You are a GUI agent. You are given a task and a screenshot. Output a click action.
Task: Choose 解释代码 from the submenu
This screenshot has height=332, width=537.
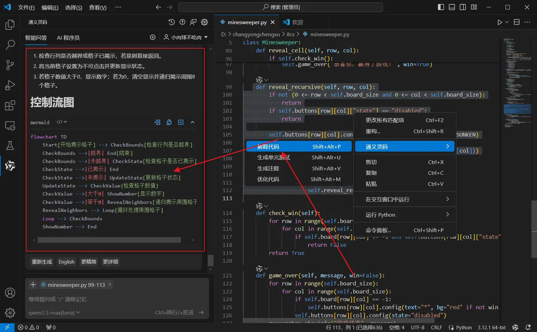pos(299,147)
